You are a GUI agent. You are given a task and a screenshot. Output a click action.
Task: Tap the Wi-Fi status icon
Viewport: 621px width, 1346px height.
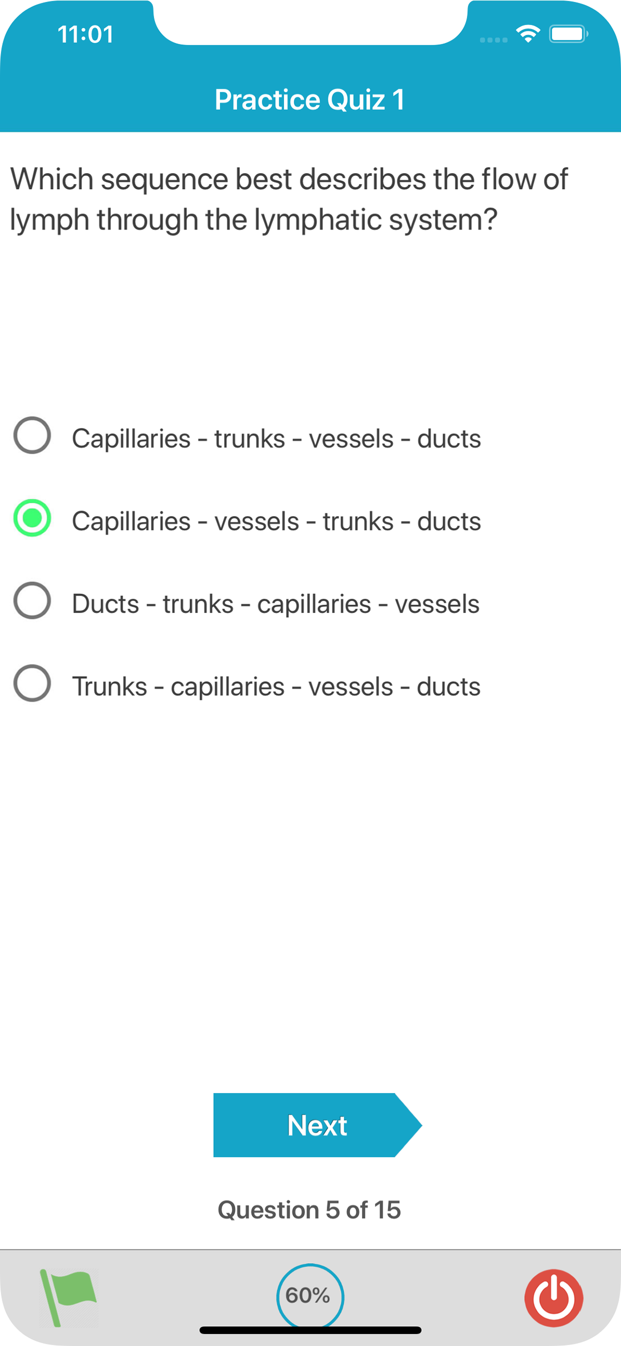point(528,35)
